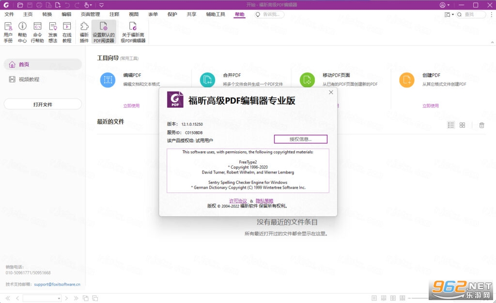Click the Foxit logo in title bar
This screenshot has height=303, width=496.
pyautogui.click(x=6, y=5)
